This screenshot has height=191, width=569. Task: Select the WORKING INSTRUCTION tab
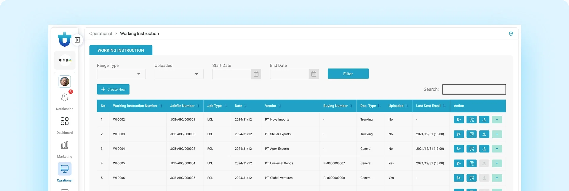click(x=121, y=50)
